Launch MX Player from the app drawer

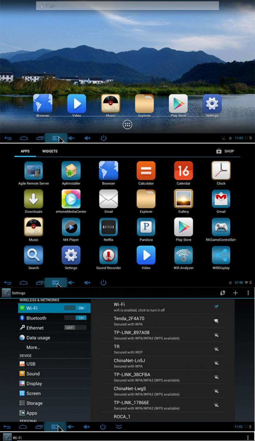click(x=71, y=227)
